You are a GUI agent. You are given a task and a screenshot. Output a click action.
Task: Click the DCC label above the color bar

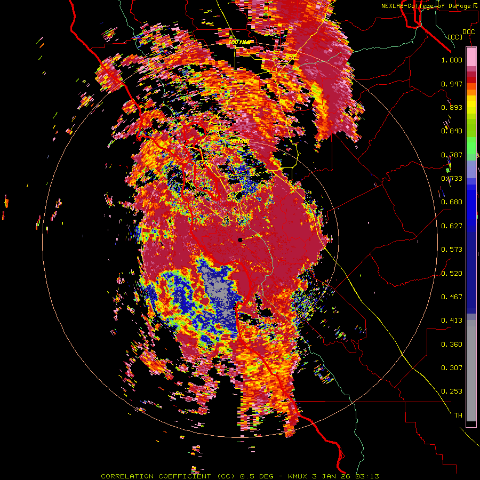[468, 32]
